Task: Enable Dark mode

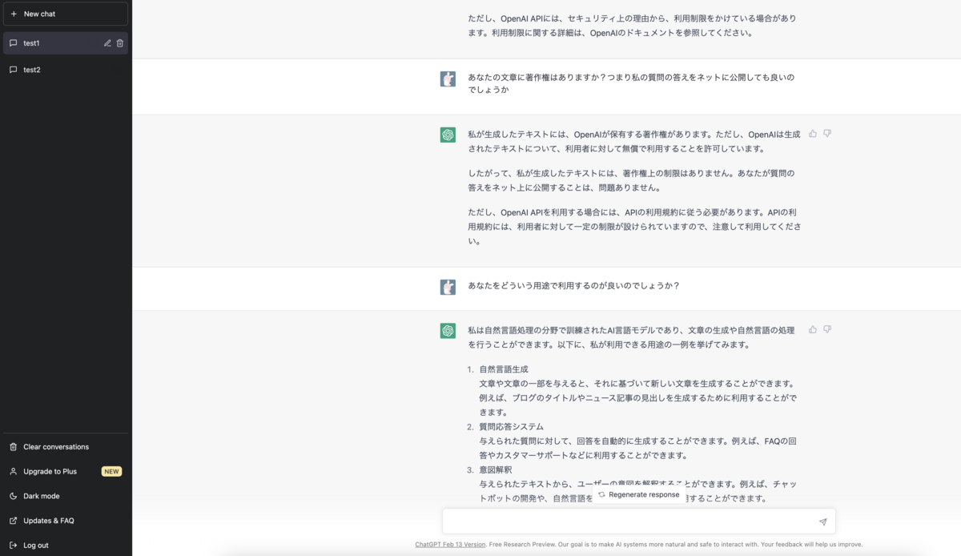Action: [65, 496]
